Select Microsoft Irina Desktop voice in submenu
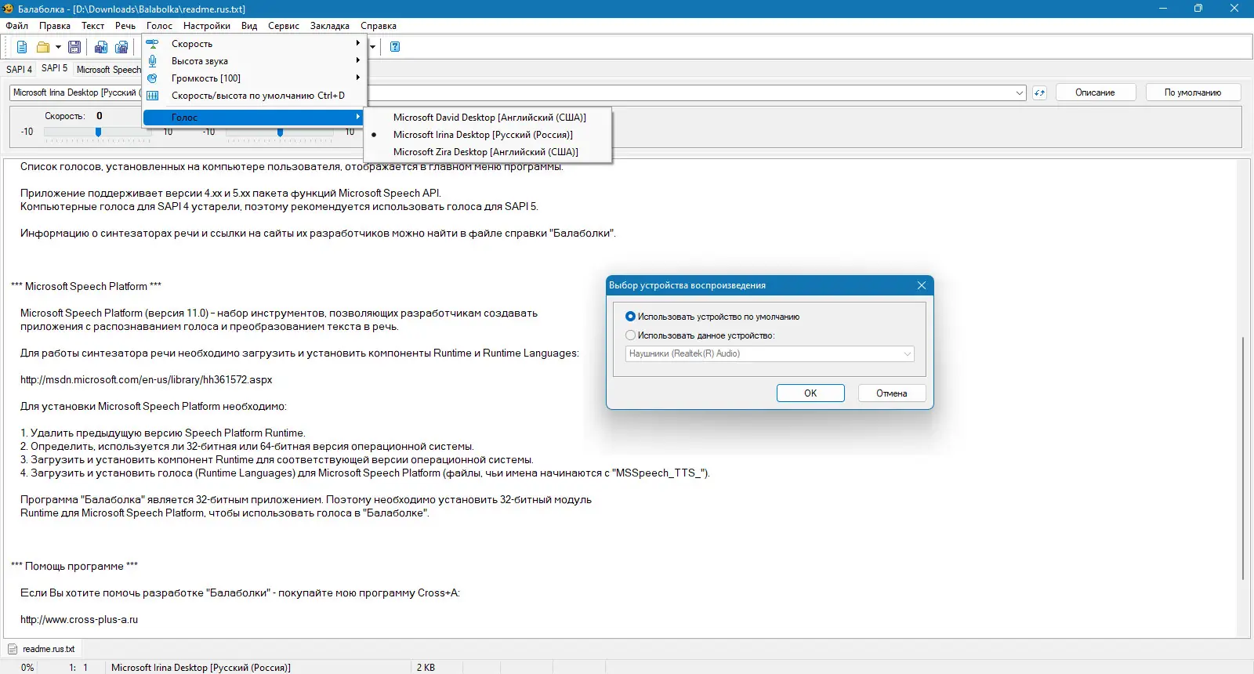The height and width of the screenshot is (674, 1254). 488,135
